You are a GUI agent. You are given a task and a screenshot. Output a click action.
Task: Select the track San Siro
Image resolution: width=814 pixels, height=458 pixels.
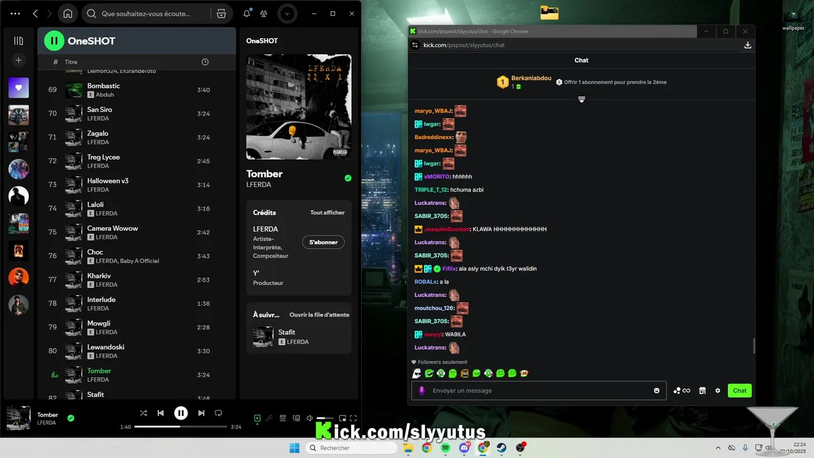coord(137,113)
